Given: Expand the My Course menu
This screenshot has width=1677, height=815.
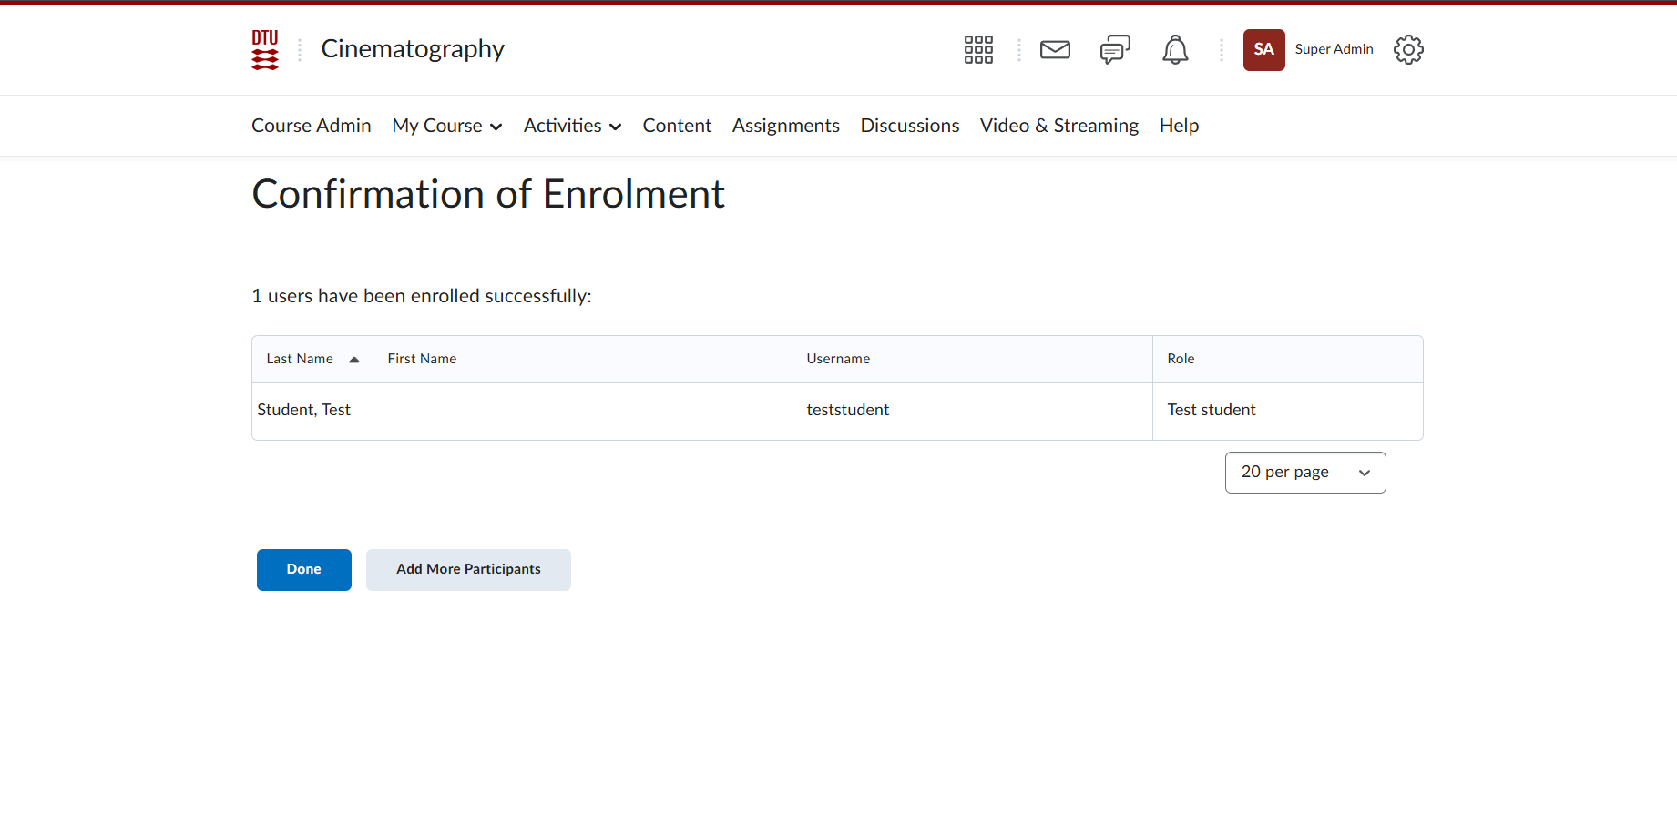Looking at the screenshot, I should [446, 126].
